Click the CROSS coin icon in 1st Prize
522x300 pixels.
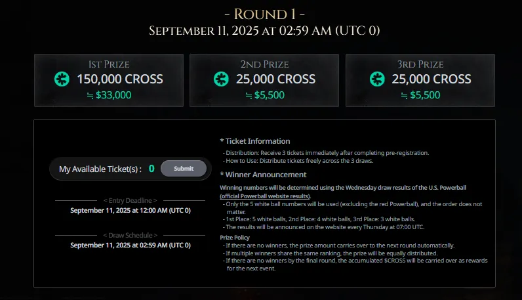pyautogui.click(x=62, y=79)
